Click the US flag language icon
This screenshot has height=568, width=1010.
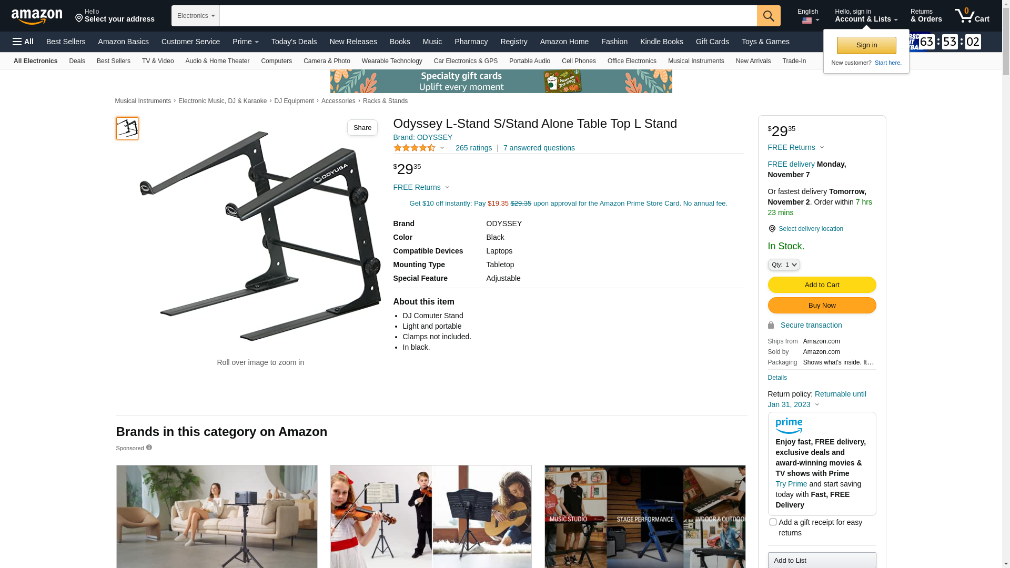[x=807, y=21]
